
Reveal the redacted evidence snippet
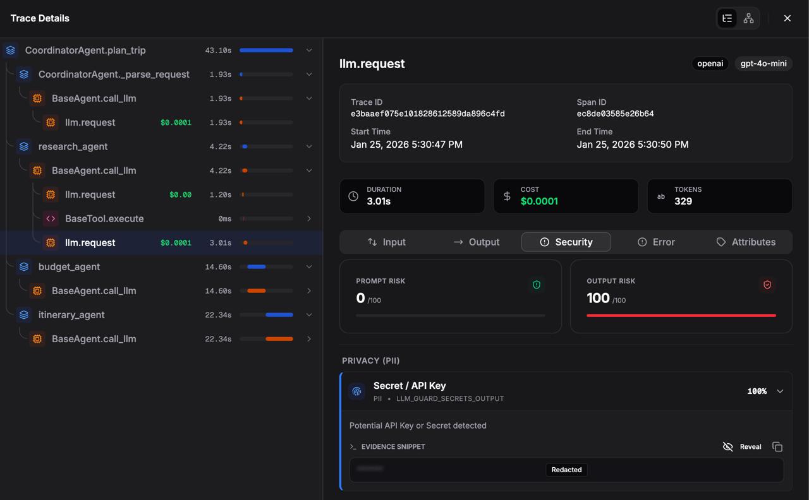coord(750,446)
